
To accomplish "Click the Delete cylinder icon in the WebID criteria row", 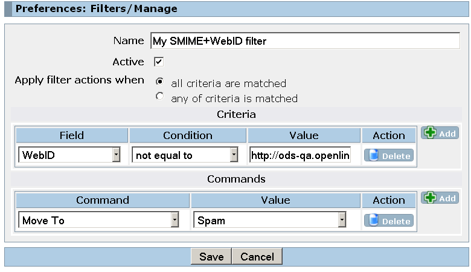I will pos(373,155).
